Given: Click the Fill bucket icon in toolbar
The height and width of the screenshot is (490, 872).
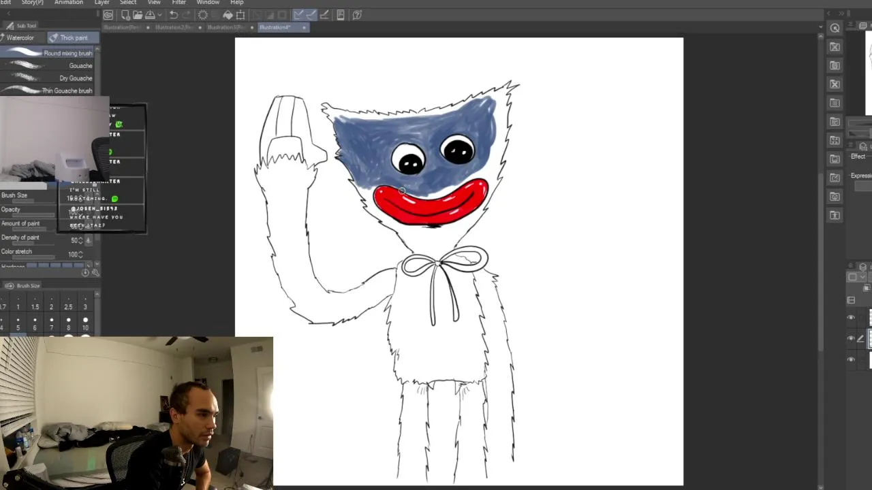Looking at the screenshot, I should pyautogui.click(x=228, y=15).
